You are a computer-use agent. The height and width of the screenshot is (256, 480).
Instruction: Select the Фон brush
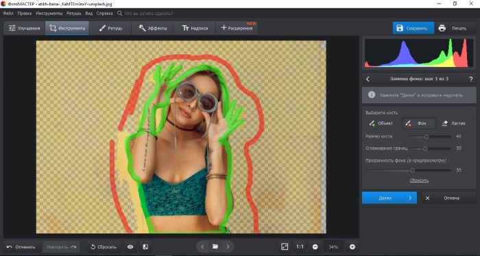(x=419, y=123)
